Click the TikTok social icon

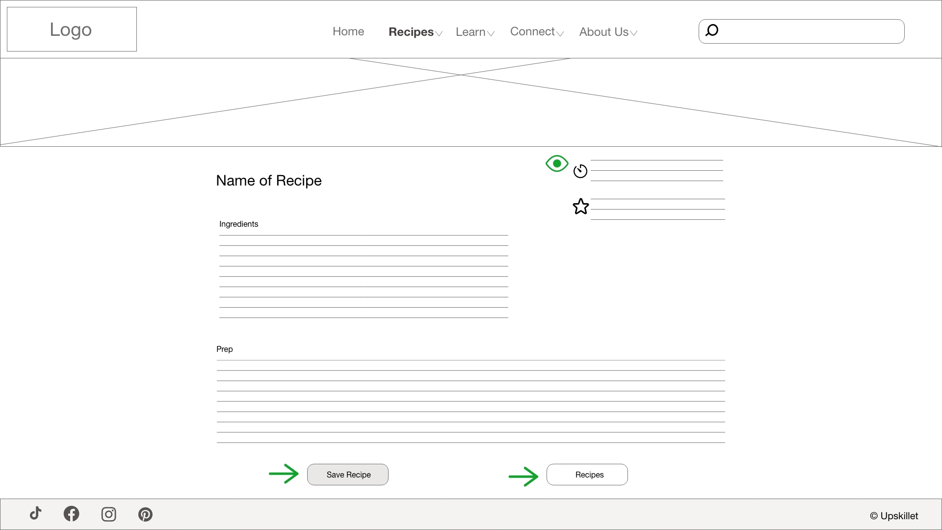click(35, 514)
